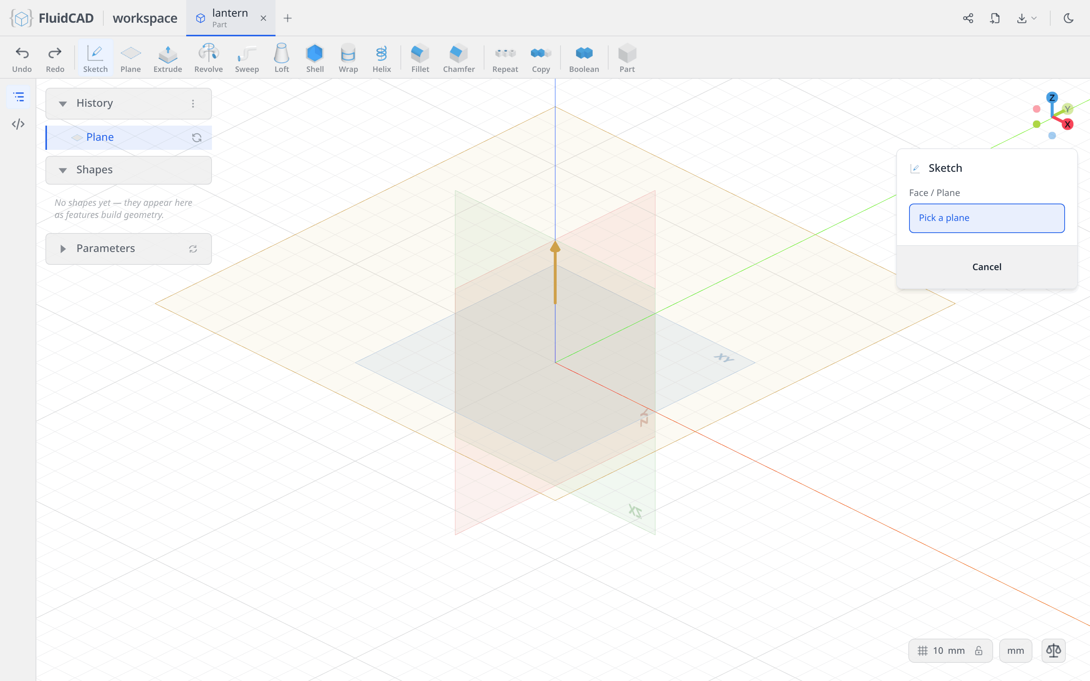The width and height of the screenshot is (1090, 681).
Task: Collapse the Shapes panel
Action: click(x=62, y=170)
